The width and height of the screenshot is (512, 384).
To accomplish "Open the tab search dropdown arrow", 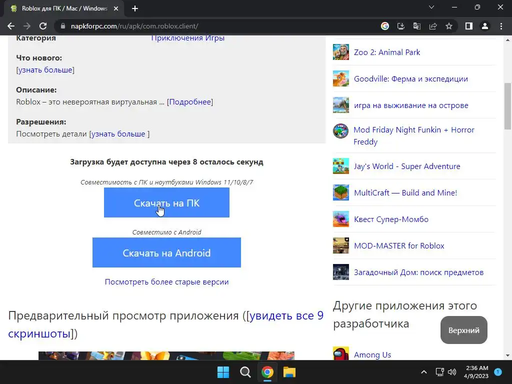I will [x=431, y=7].
